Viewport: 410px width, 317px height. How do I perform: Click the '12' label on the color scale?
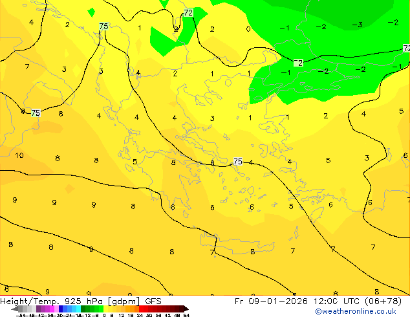click(121, 315)
